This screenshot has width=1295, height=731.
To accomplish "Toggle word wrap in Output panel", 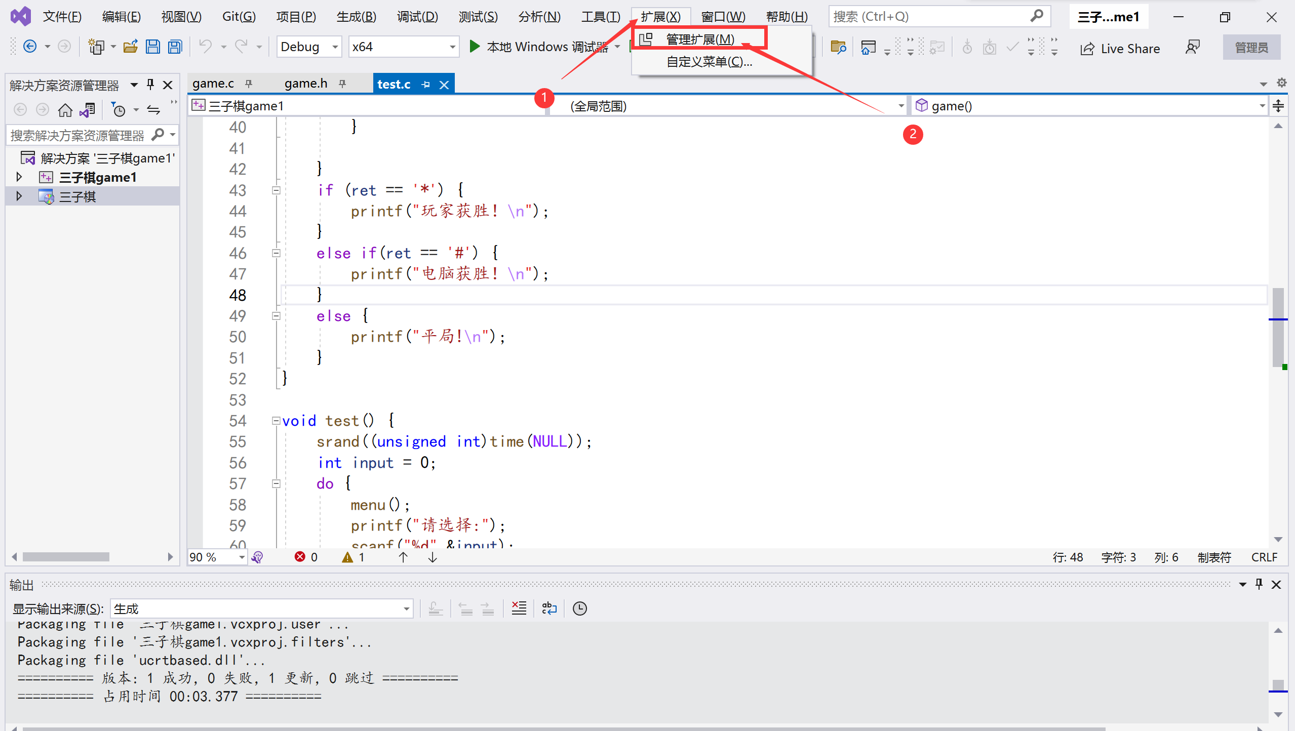I will coord(549,608).
